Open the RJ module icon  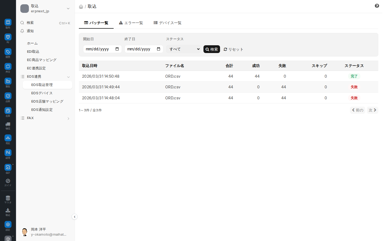tap(8, 37)
